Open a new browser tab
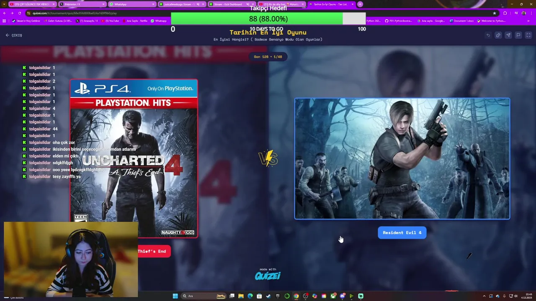 click(360, 4)
